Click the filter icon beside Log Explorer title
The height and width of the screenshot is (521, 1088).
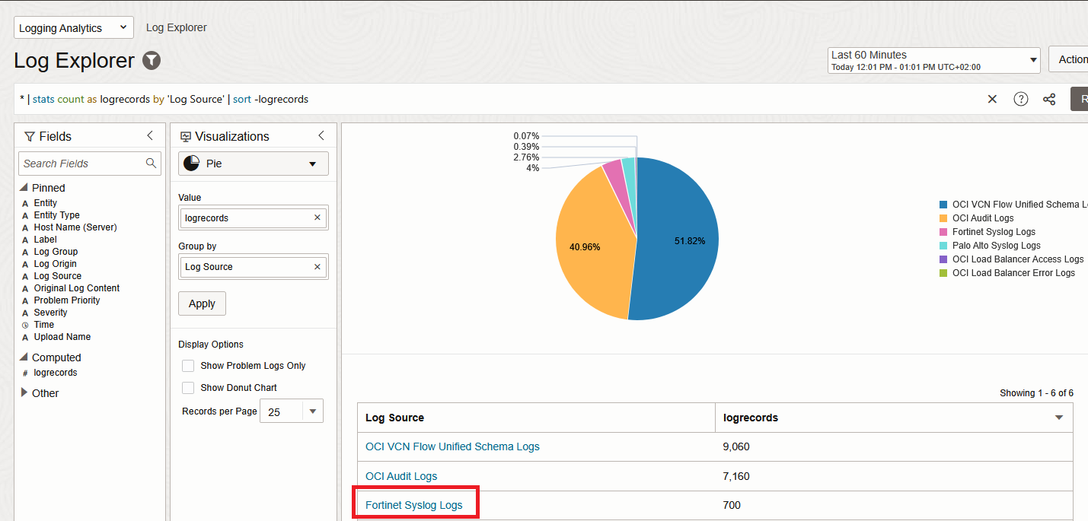pos(152,61)
